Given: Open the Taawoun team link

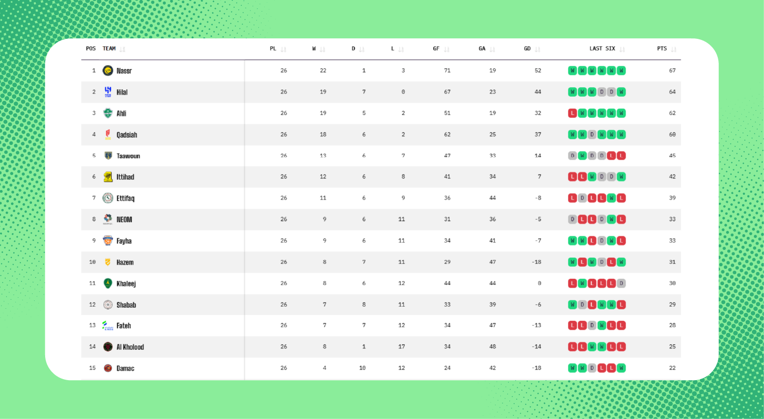Looking at the screenshot, I should [128, 156].
